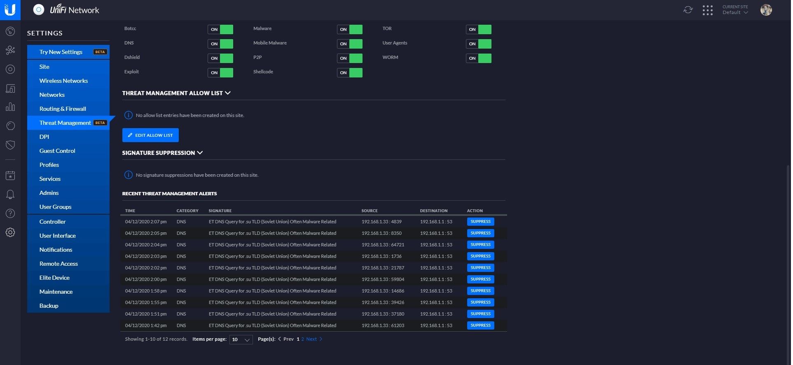Open Guest Control settings
The width and height of the screenshot is (793, 365).
68,151
